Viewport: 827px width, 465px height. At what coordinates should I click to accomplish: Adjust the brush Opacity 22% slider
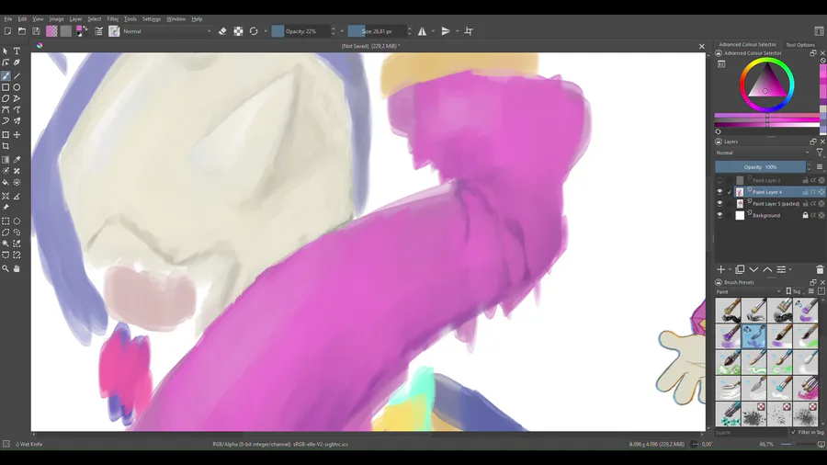click(303, 31)
